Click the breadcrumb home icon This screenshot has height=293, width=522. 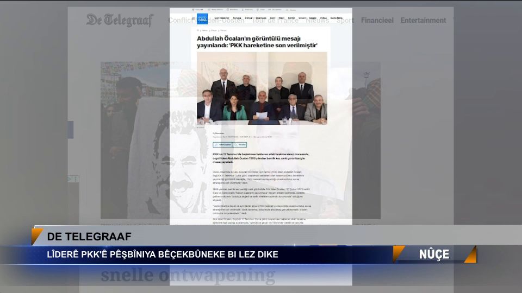pos(198,30)
